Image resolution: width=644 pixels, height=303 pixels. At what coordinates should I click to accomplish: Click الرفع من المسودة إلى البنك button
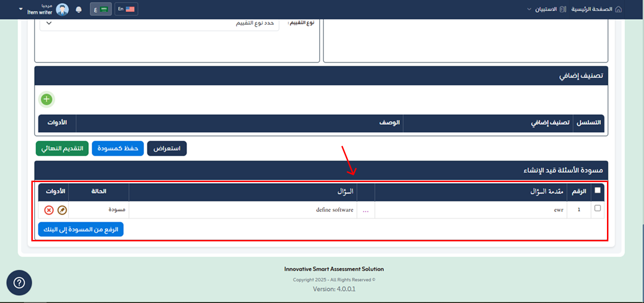pyautogui.click(x=81, y=230)
